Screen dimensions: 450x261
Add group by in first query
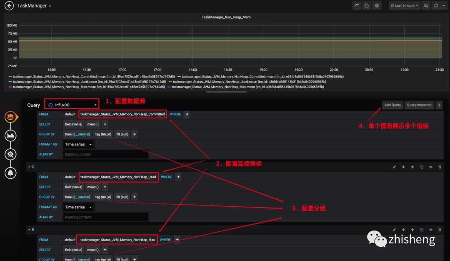point(135,134)
